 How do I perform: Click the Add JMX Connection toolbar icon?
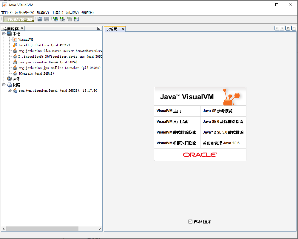(x=63, y=19)
